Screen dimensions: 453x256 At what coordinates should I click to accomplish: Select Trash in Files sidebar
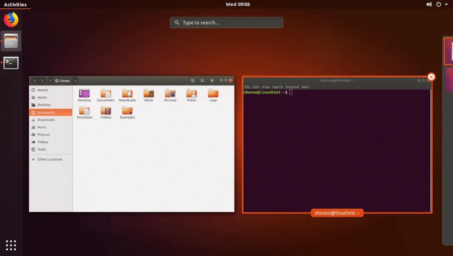pyautogui.click(x=51, y=149)
